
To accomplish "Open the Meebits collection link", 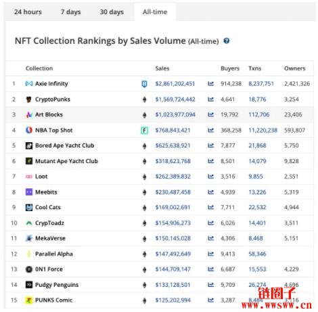I will click(x=46, y=192).
